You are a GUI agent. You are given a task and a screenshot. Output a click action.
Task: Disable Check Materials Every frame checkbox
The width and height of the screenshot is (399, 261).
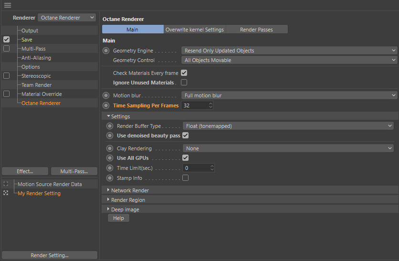click(184, 73)
